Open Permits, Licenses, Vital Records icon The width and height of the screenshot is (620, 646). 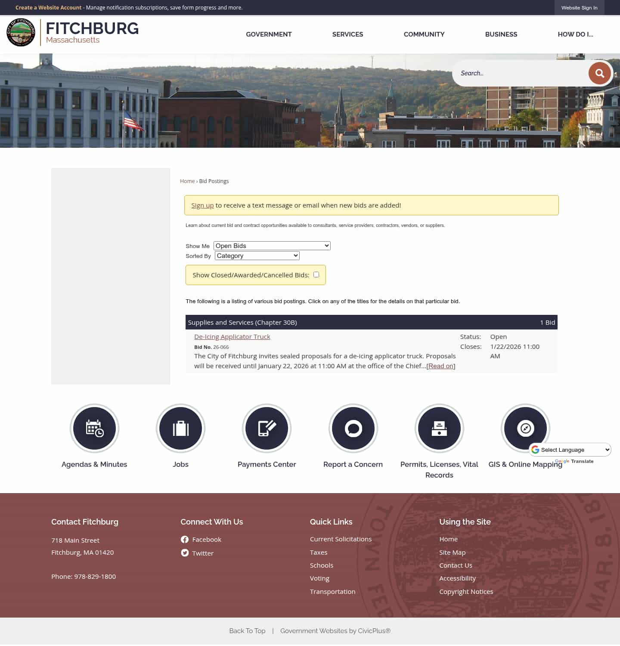pos(439,428)
